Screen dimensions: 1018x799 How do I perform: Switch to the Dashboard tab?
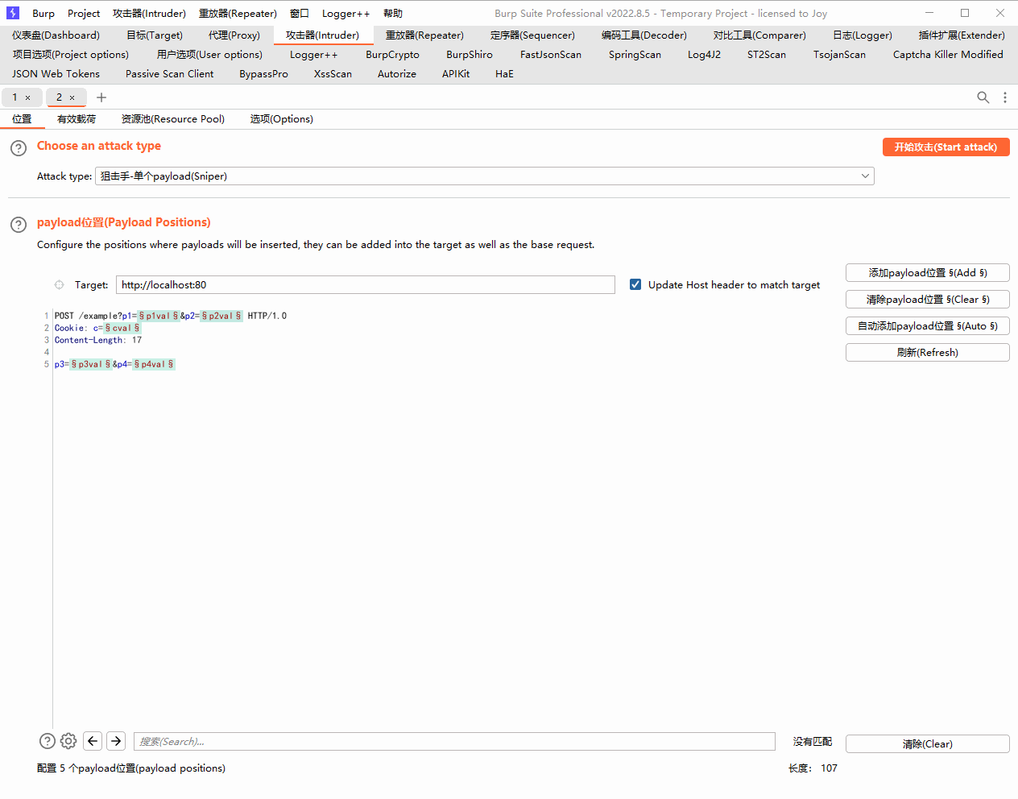pyautogui.click(x=56, y=35)
